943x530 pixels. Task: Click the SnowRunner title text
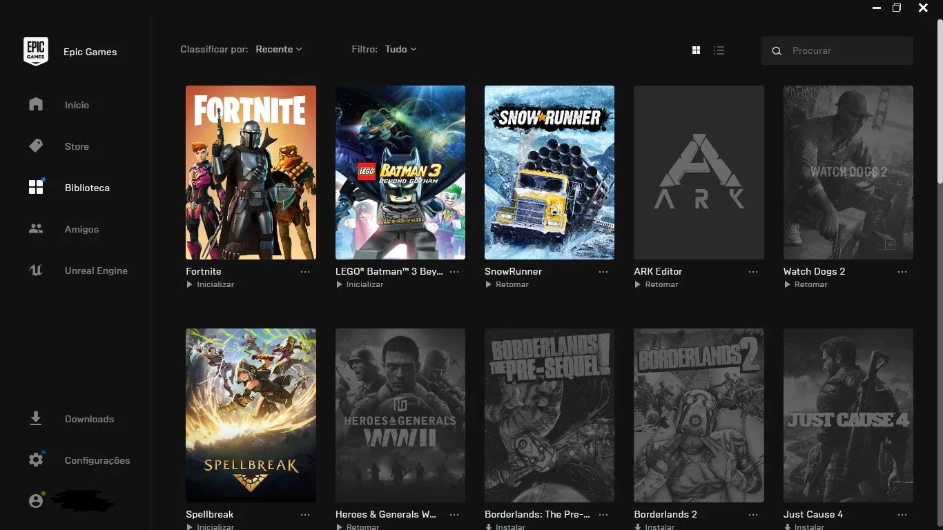pyautogui.click(x=513, y=271)
